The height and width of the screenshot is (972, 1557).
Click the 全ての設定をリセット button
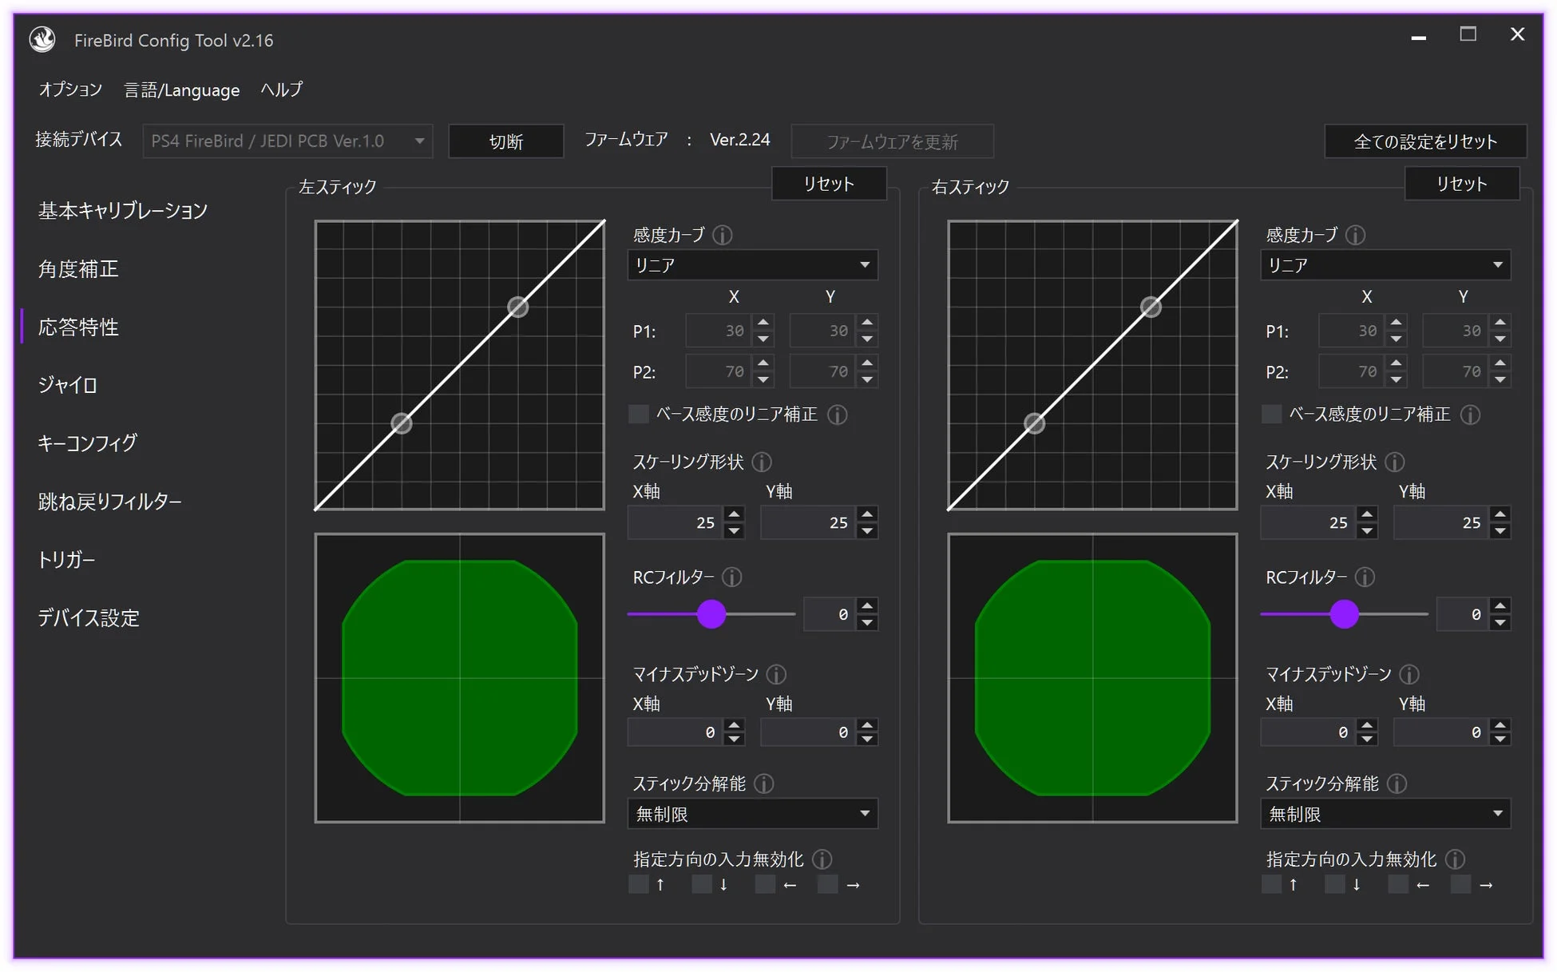(1424, 141)
